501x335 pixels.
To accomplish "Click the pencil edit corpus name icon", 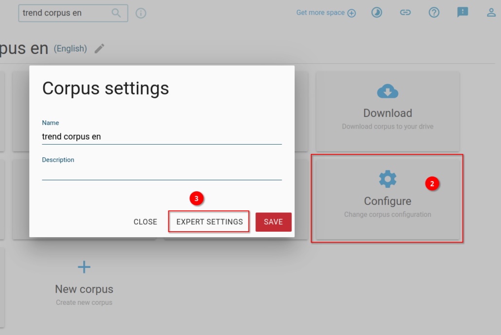I will [x=99, y=48].
